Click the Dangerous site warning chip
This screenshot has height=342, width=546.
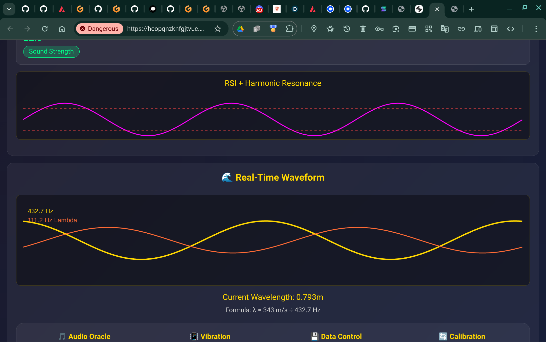(100, 29)
